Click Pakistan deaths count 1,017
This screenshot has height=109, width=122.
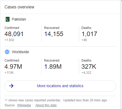(89, 34)
